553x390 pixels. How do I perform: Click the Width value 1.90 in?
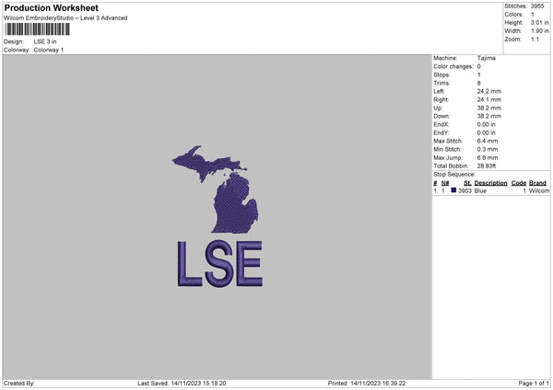coord(539,31)
